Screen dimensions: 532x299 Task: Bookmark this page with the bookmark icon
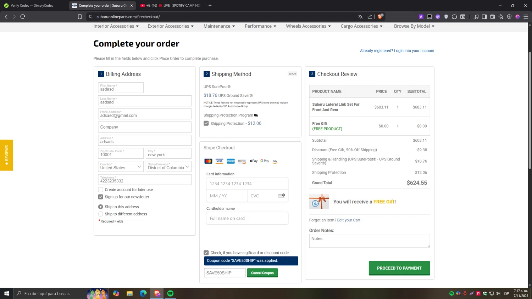80,17
